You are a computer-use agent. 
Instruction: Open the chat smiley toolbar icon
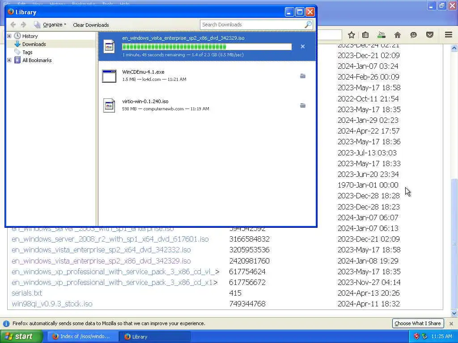coord(413,35)
